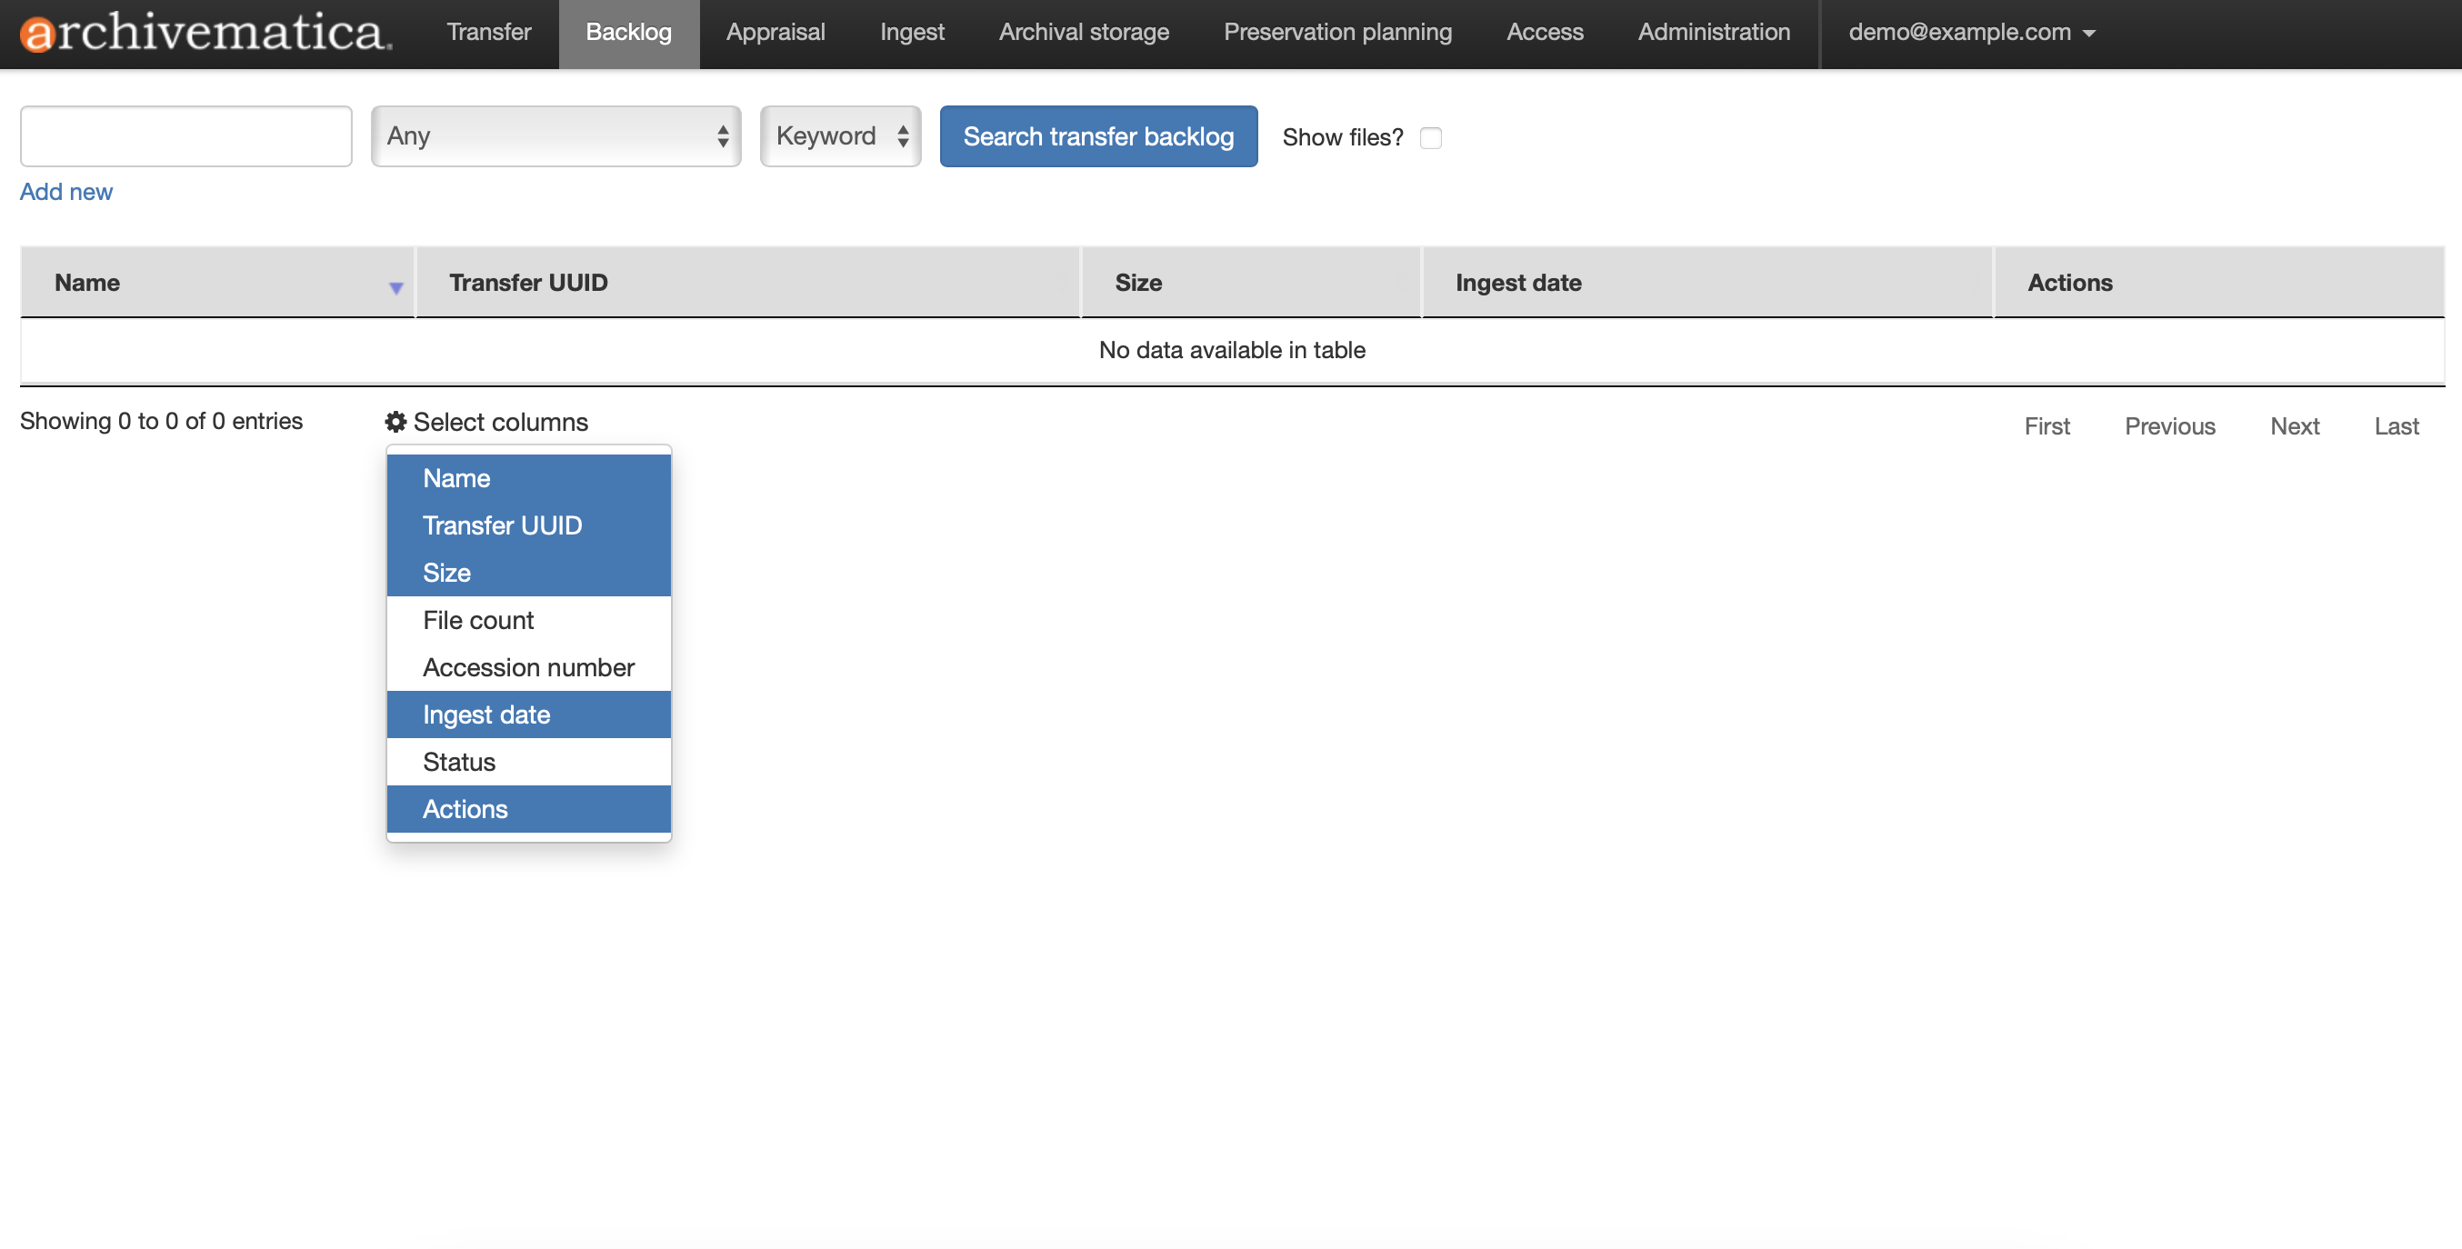This screenshot has height=1249, width=2462.
Task: Click the Select columns gear icon
Action: tap(395, 422)
